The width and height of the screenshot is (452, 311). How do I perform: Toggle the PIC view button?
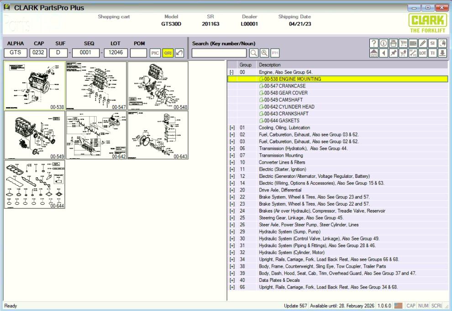(x=154, y=53)
